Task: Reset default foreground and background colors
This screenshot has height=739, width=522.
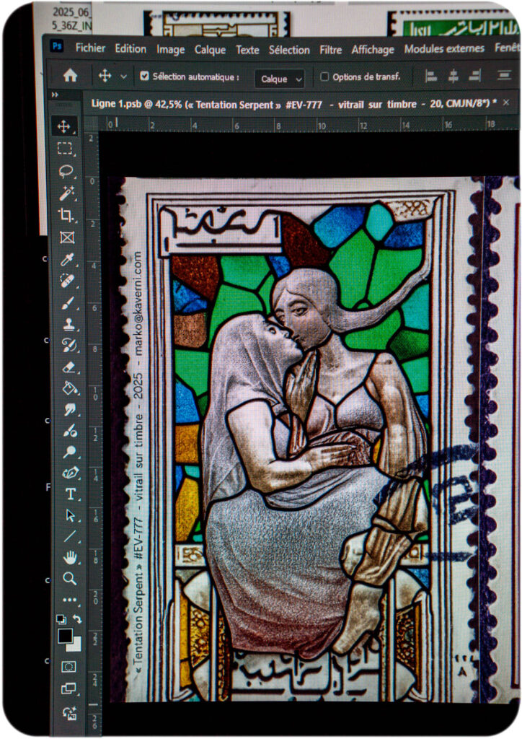Action: click(x=61, y=618)
